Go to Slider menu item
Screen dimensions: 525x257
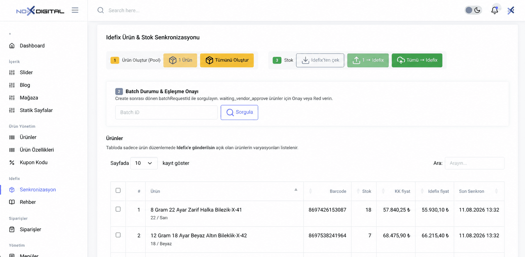(x=26, y=72)
